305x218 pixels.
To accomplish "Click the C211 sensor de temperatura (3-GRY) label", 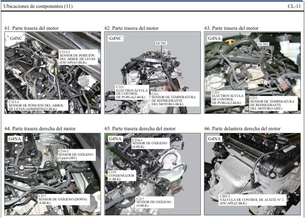I will coord(273,104).
